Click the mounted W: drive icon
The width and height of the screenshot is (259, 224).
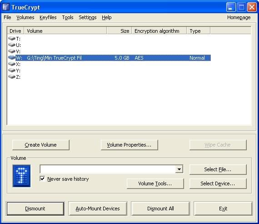pyautogui.click(x=12, y=58)
